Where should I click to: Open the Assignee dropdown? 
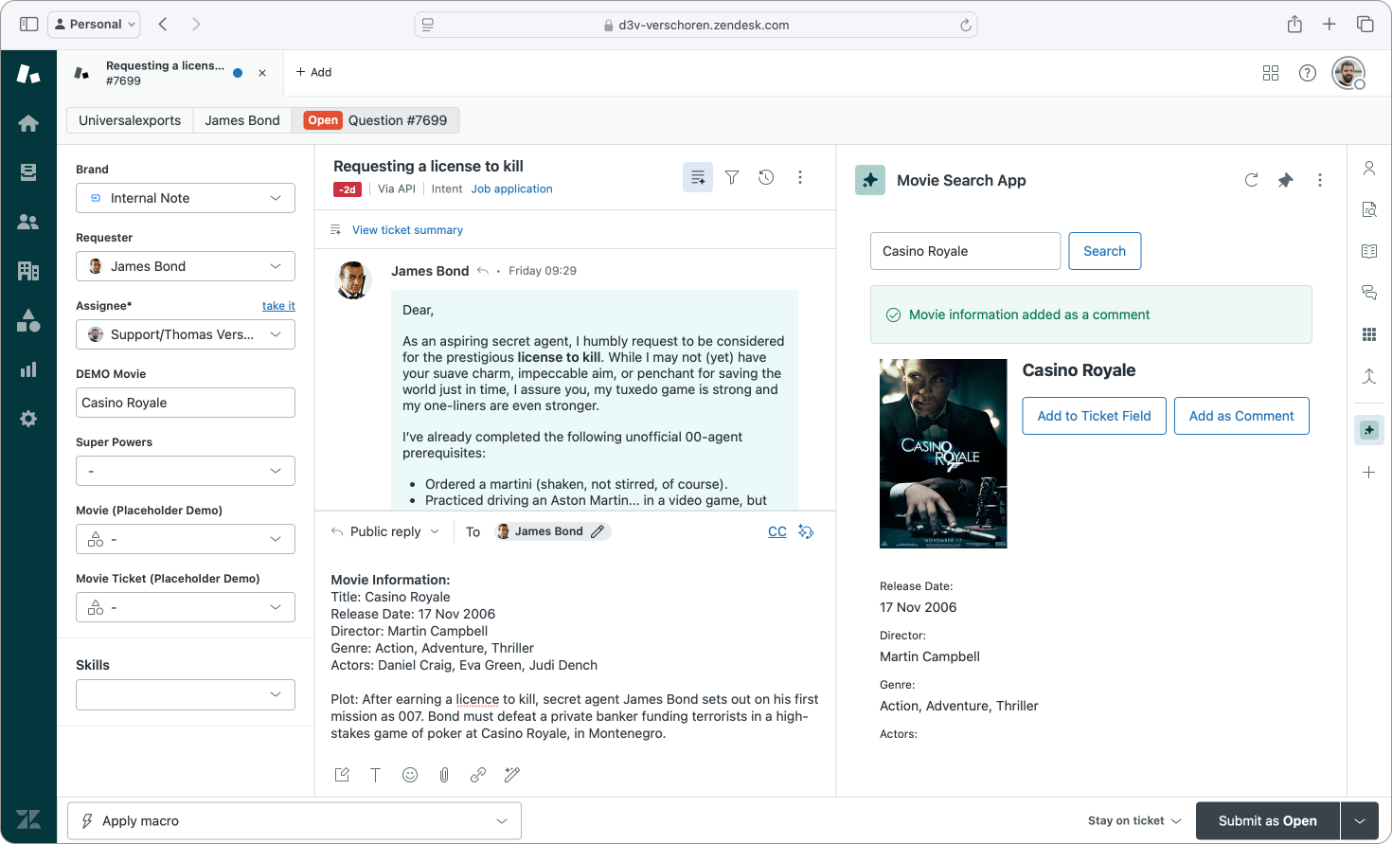tap(186, 334)
